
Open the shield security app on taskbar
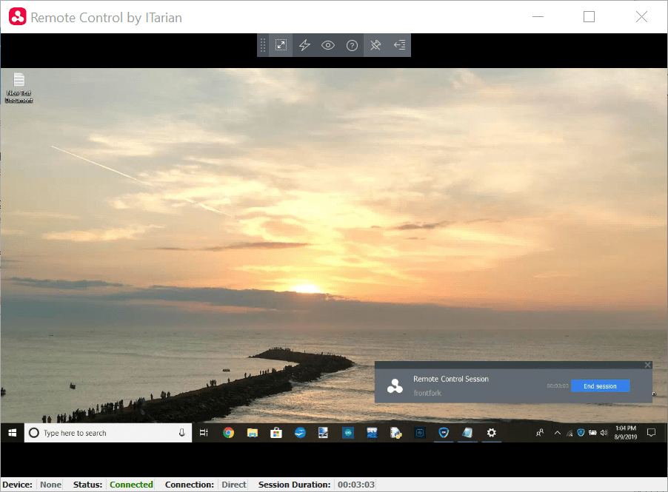pyautogui.click(x=444, y=433)
